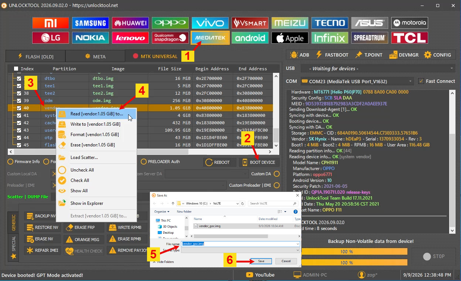Uncheck partition 39 odm checkbox
This screenshot has height=281, width=461.
19,101
